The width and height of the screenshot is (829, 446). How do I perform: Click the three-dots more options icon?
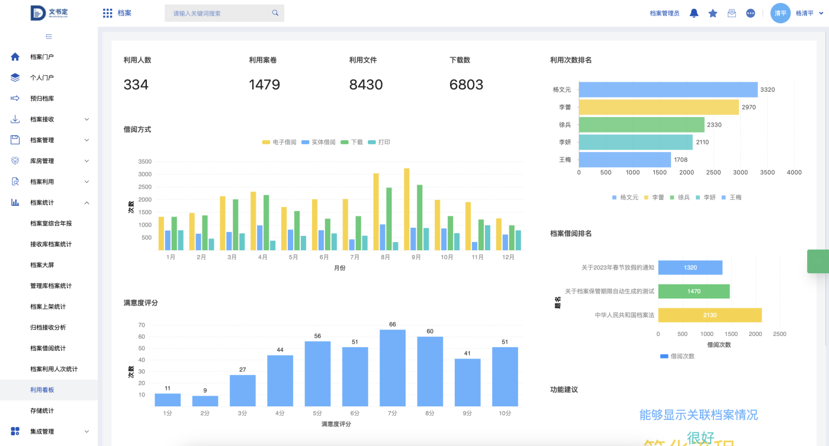(750, 13)
